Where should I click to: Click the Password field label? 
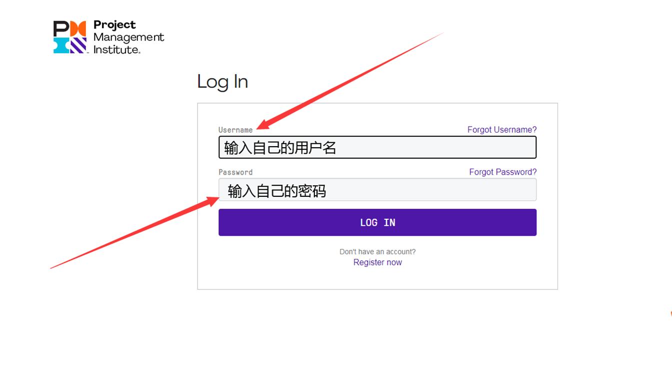click(235, 172)
